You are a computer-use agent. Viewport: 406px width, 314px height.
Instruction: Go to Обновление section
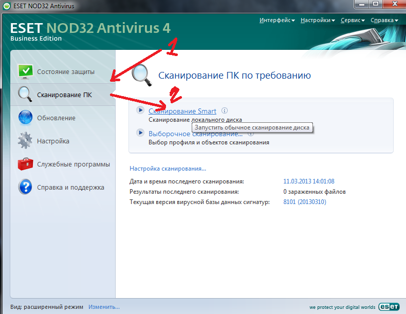point(56,118)
